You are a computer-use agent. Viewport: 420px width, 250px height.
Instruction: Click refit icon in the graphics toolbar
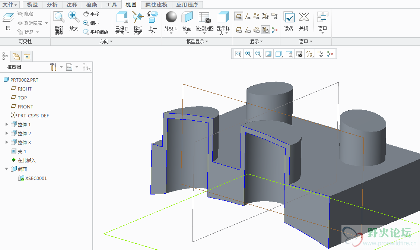238,54
